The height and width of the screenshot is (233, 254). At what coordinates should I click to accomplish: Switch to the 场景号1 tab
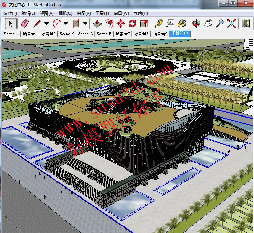30,34
